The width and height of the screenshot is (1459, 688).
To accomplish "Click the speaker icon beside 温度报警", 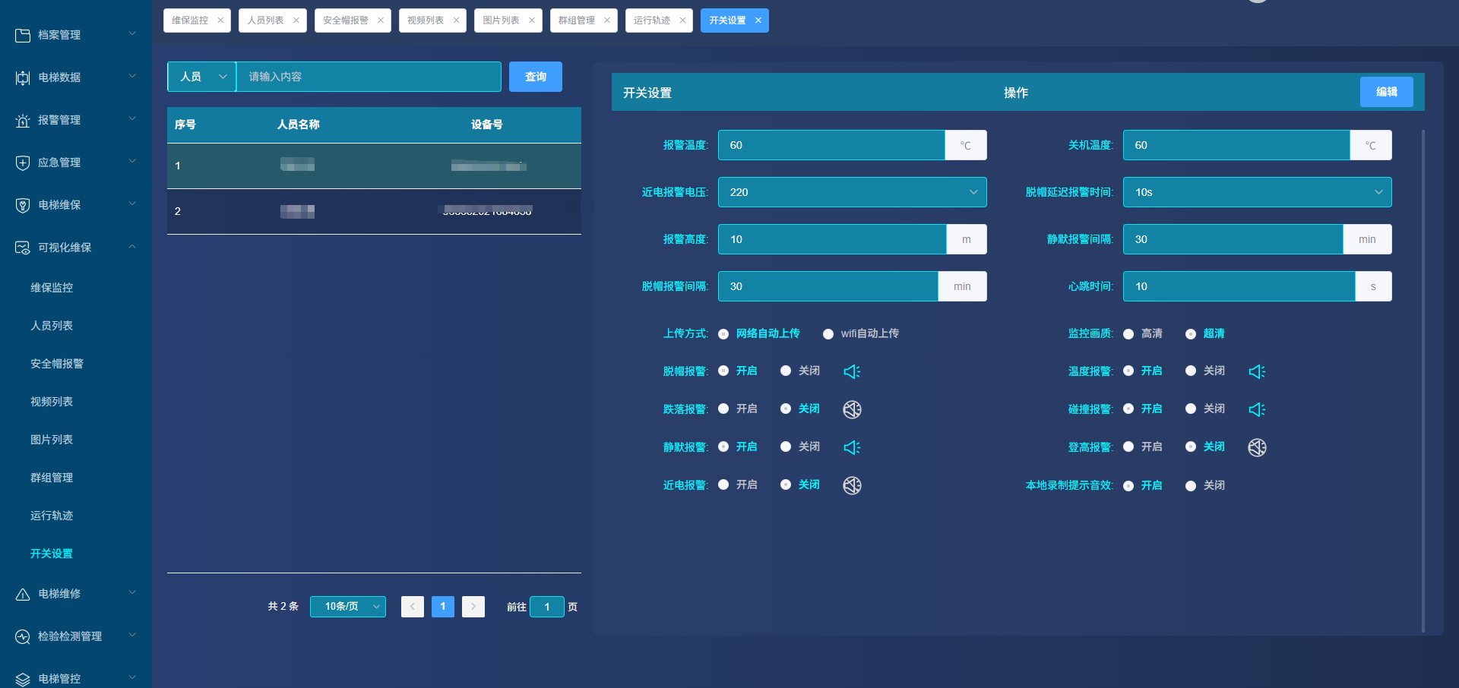I will [x=1257, y=371].
